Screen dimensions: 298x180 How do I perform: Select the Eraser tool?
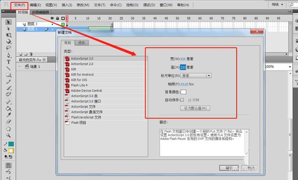click(8, 121)
